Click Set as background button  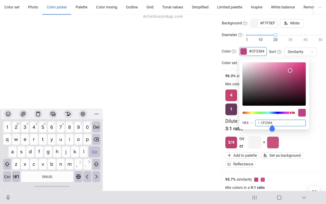(x=282, y=155)
